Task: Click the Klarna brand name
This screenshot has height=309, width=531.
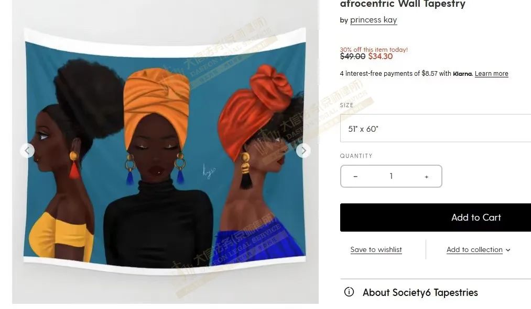Action: (x=462, y=74)
